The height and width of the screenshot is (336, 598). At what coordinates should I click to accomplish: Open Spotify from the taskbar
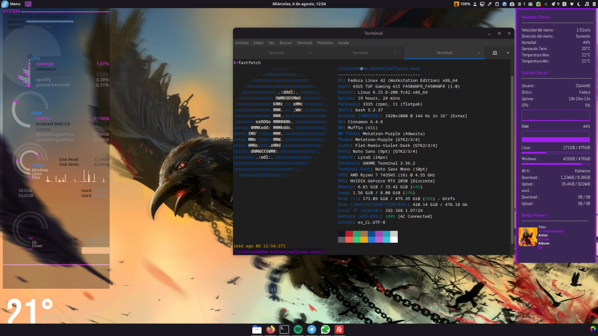pos(298,330)
